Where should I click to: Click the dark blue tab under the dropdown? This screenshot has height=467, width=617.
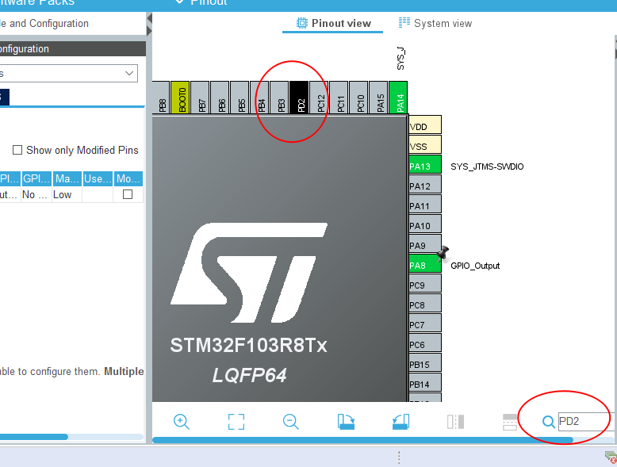pos(4,98)
